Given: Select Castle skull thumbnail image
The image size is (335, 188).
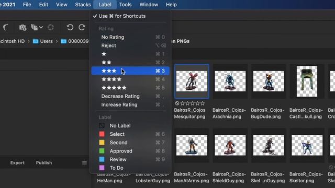Looking at the screenshot, I should point(307,81).
